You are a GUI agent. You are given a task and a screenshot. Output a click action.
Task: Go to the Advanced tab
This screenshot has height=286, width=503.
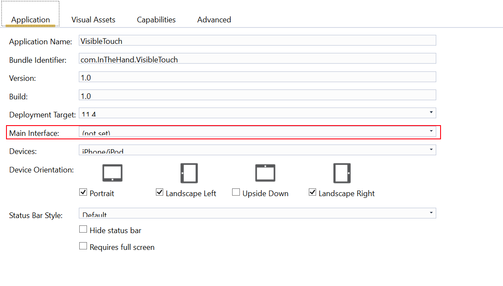pyautogui.click(x=214, y=20)
